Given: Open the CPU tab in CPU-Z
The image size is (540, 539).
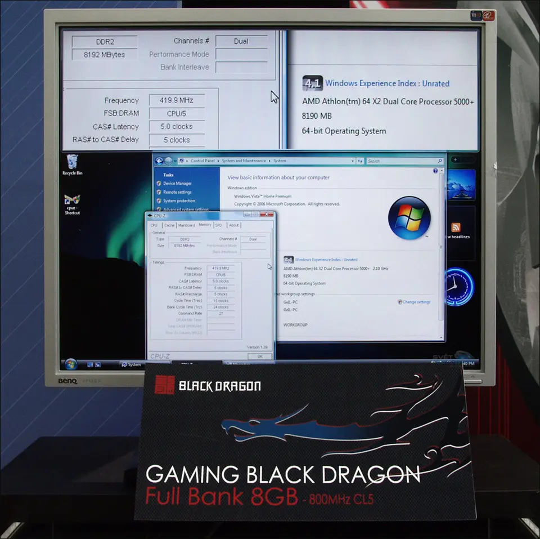Looking at the screenshot, I should [154, 225].
